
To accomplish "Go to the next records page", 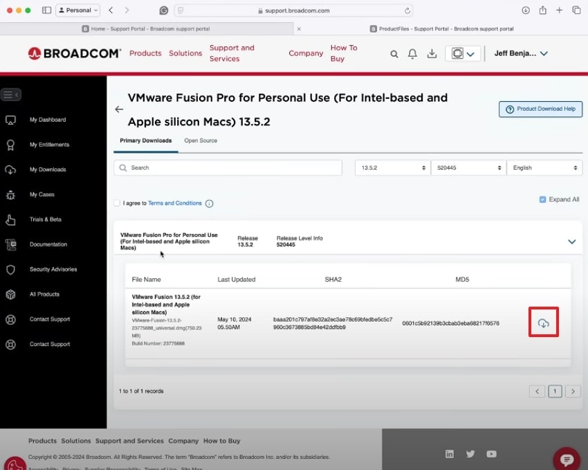I will (x=573, y=391).
